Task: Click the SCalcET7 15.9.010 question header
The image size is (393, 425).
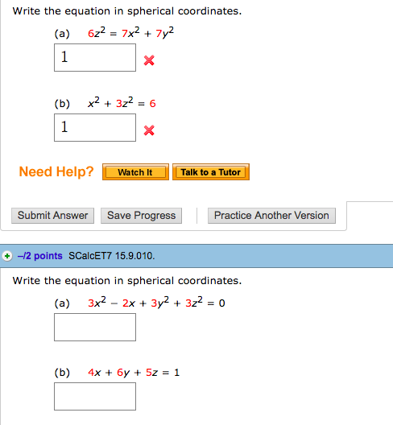Action: point(111,256)
